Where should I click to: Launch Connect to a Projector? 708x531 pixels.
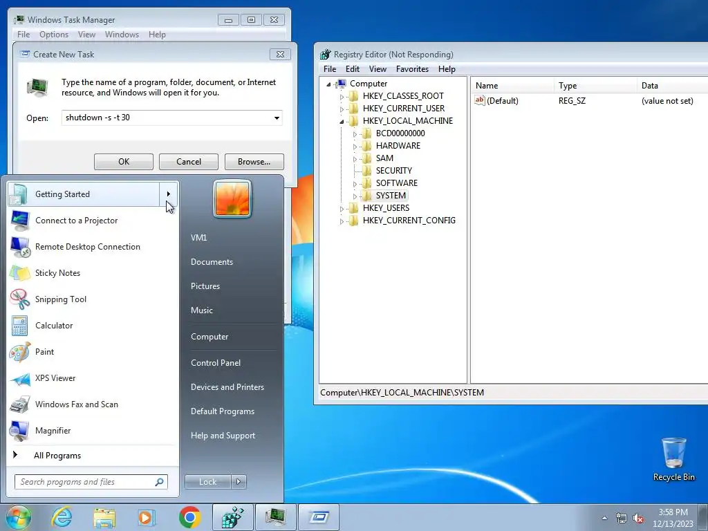pyautogui.click(x=93, y=221)
